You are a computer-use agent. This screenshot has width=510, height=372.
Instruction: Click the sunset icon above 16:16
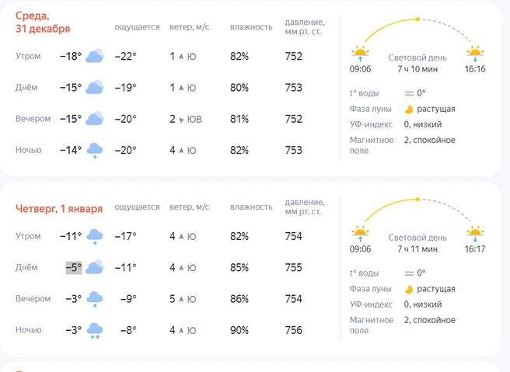pos(475,54)
